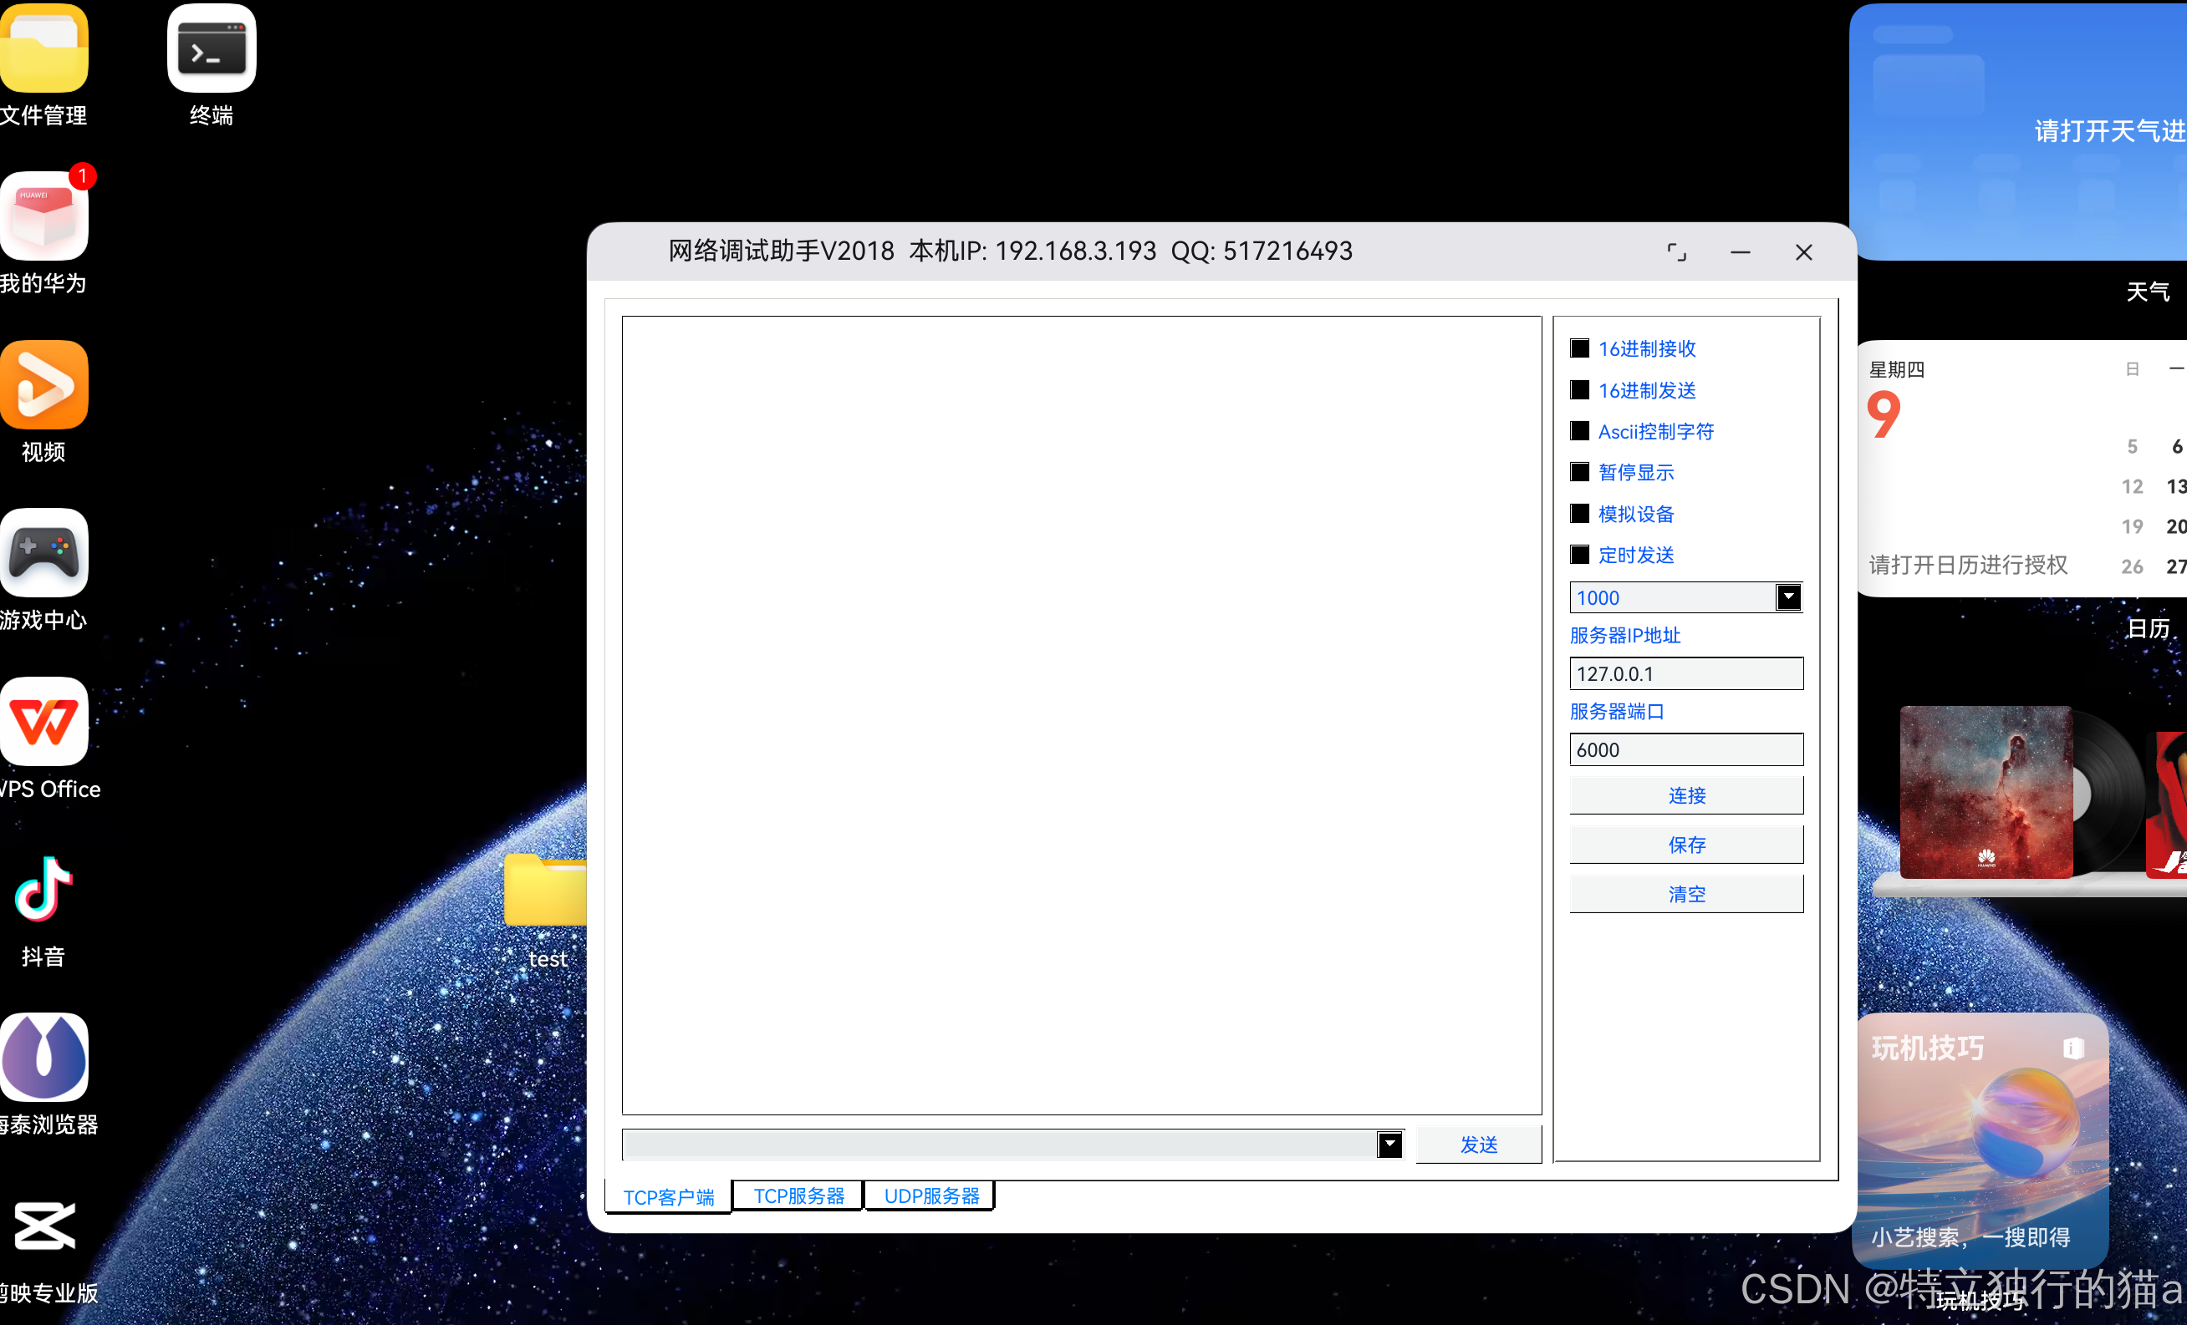Select date 5 in the calendar widget
Screen dimensions: 2187x1325
tap(2132, 446)
